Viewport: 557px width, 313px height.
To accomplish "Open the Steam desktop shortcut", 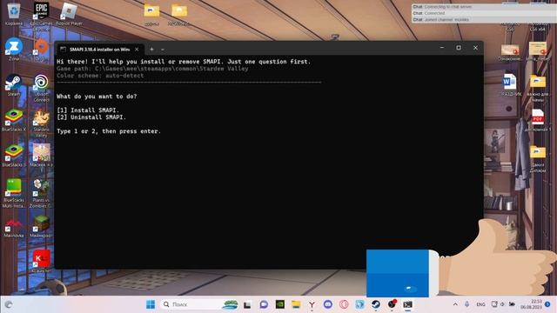I will coord(14,85).
